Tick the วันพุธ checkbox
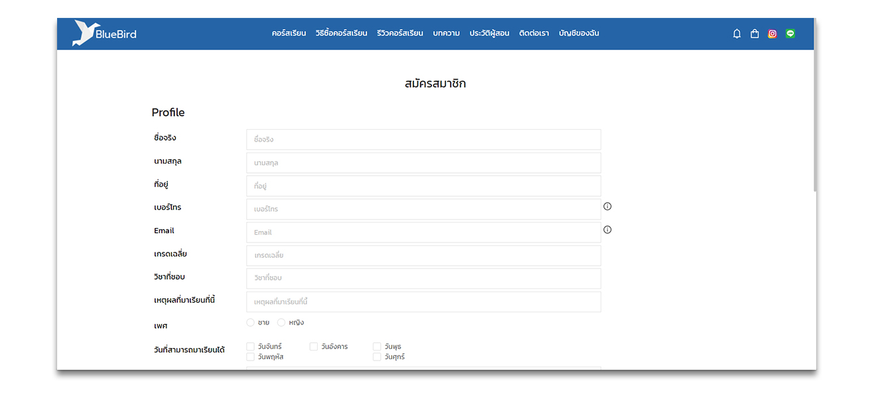Viewport: 870px width, 399px height. [x=377, y=347]
